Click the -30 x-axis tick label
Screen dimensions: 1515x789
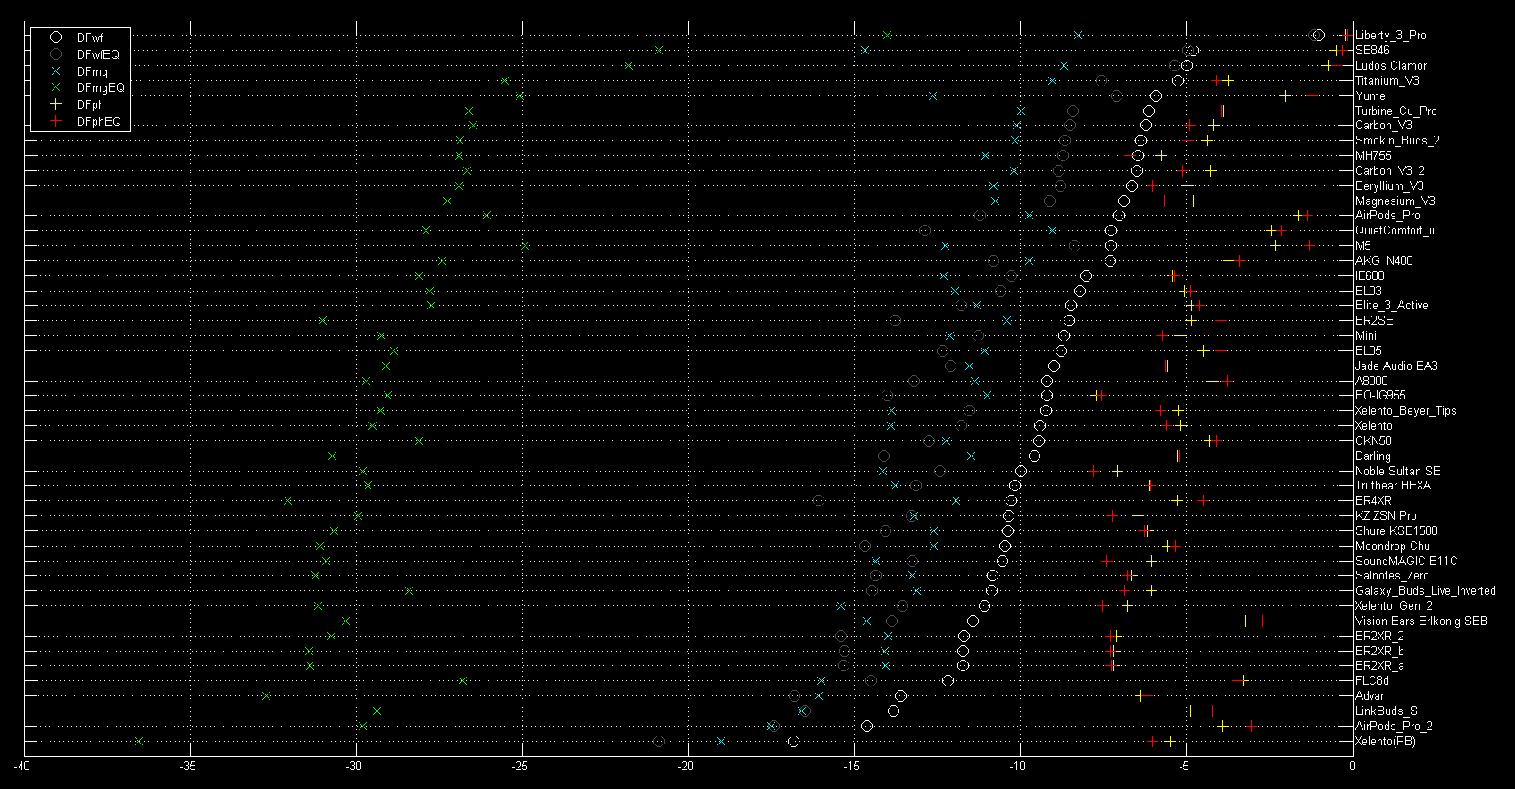355,766
